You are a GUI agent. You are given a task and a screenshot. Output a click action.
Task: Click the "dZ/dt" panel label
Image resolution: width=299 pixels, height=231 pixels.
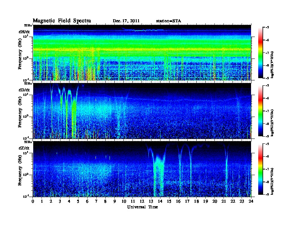pos(24,148)
